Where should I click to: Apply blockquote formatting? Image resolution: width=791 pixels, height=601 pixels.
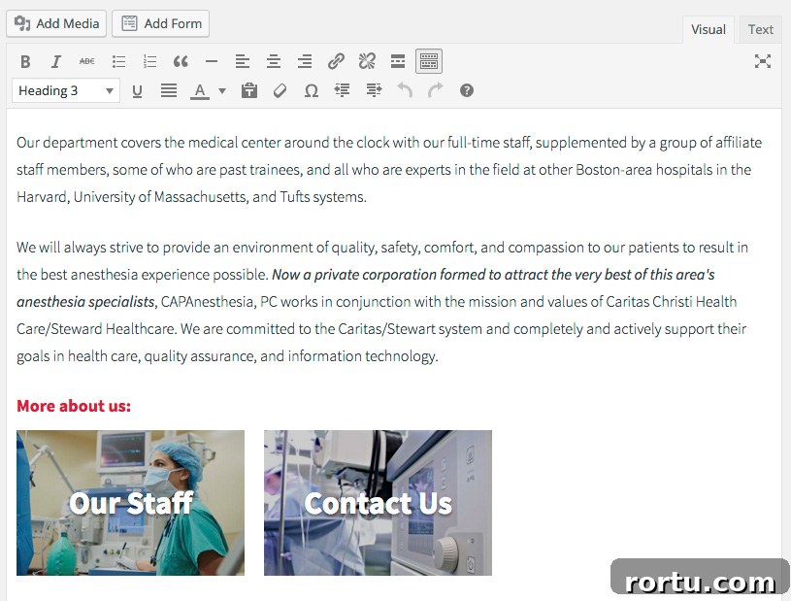[x=181, y=61]
